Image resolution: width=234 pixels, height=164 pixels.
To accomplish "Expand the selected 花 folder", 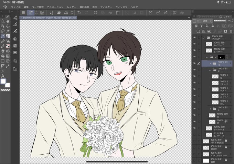I will pyautogui.click(x=210, y=64).
